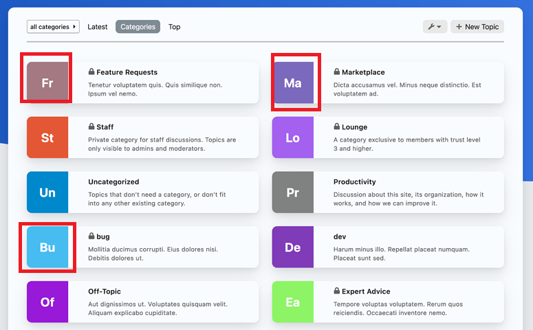Screen dimensions: 533x330
Task: Select the Categories tab
Action: pyautogui.click(x=138, y=27)
